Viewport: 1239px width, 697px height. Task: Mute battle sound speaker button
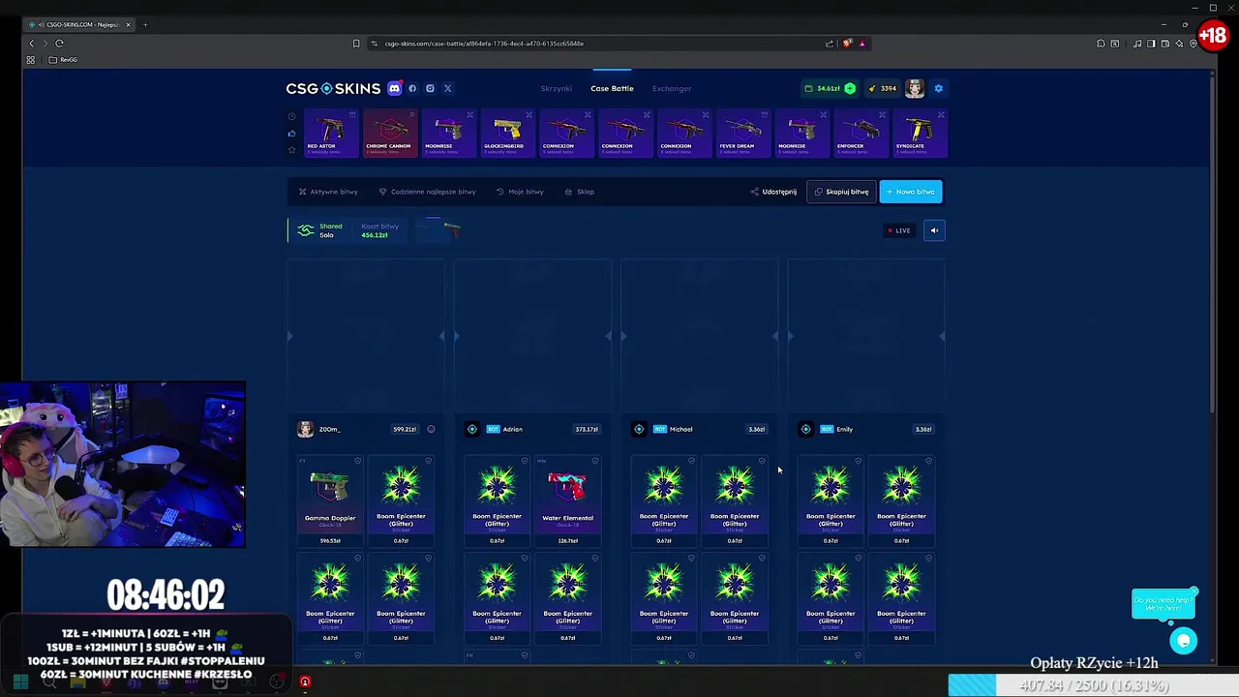pos(934,230)
